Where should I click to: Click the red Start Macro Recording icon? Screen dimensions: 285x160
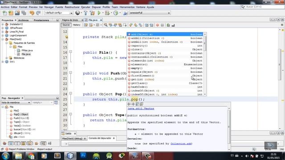[157, 25]
